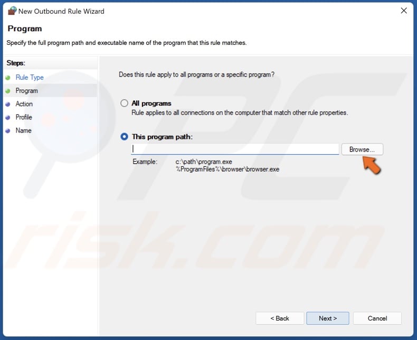Open the Profile step label in sidebar
417x340 pixels.
click(24, 117)
